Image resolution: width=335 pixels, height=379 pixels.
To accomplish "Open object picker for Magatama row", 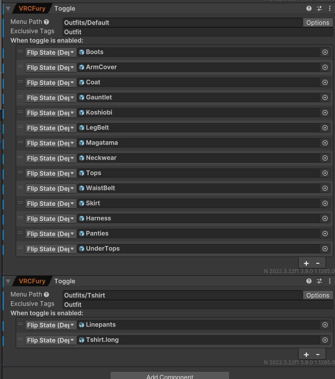I will pos(325,143).
